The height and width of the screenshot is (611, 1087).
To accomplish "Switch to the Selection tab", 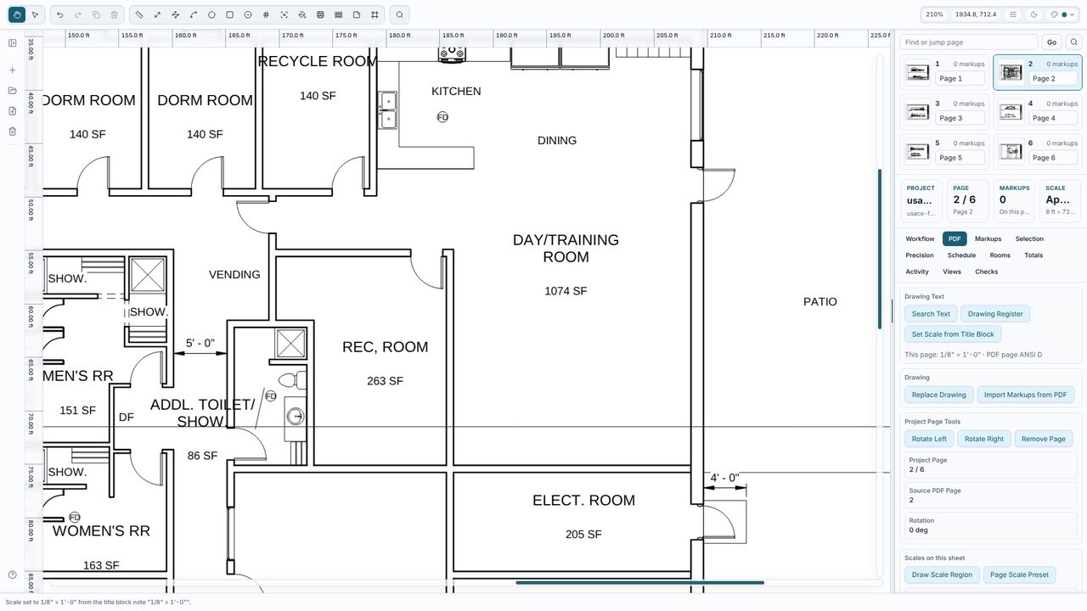I will click(x=1029, y=239).
